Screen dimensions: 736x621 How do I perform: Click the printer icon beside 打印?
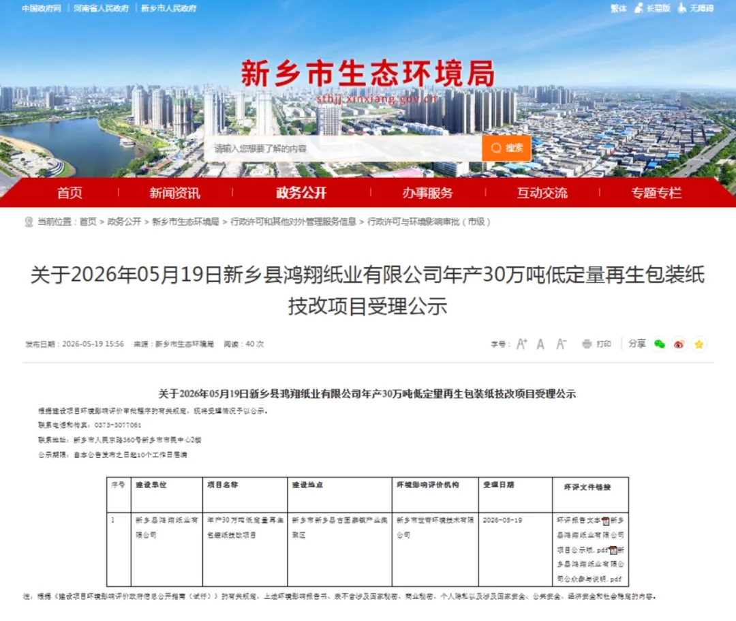[x=587, y=344]
